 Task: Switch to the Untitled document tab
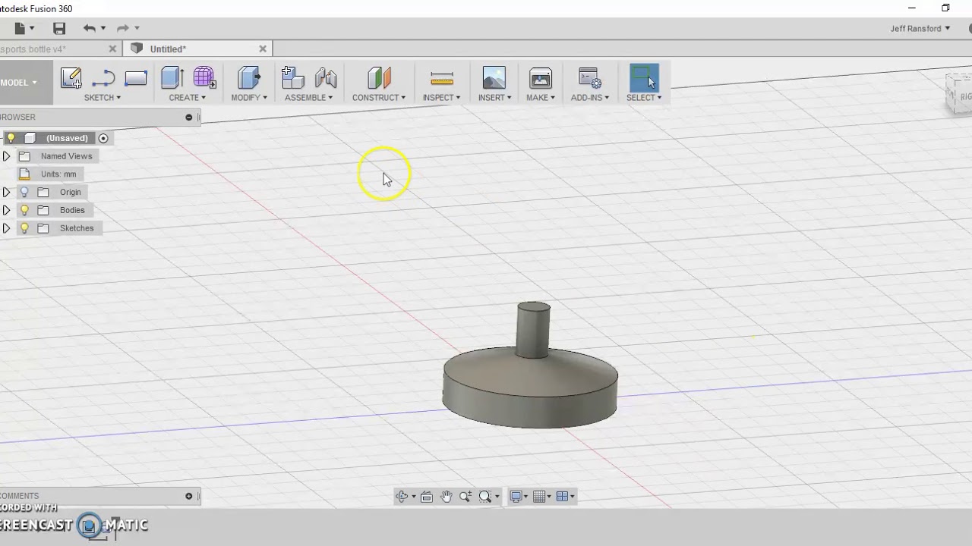click(x=168, y=49)
